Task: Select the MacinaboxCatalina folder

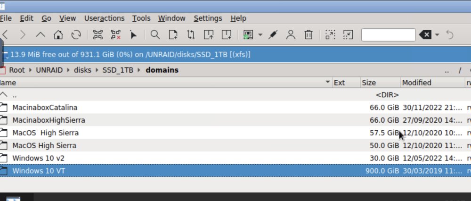Action: click(235, 108)
